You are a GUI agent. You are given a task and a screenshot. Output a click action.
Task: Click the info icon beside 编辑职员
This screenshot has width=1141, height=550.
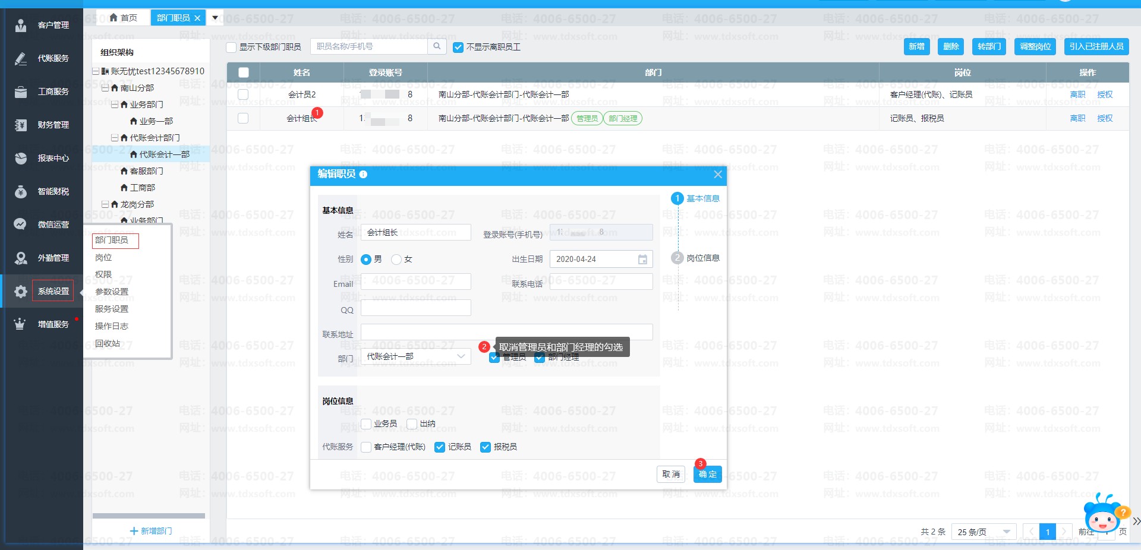[x=363, y=175]
